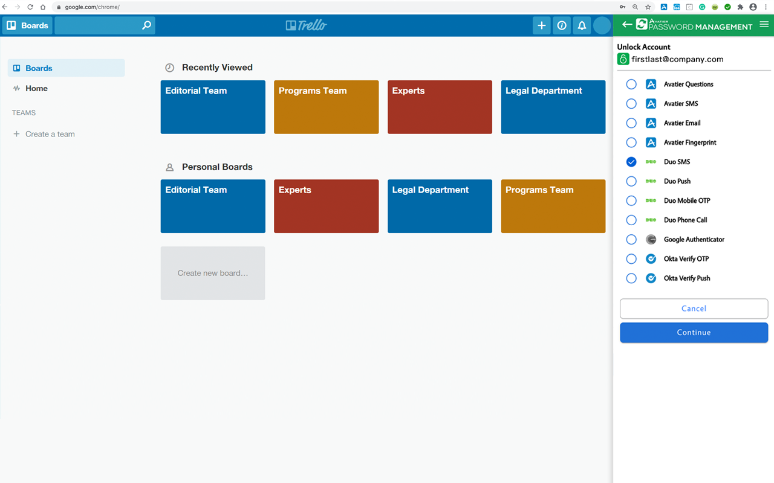This screenshot has width=774, height=483.
Task: Click the SSO extension icon in Chrome toolbar
Action: pyautogui.click(x=677, y=7)
